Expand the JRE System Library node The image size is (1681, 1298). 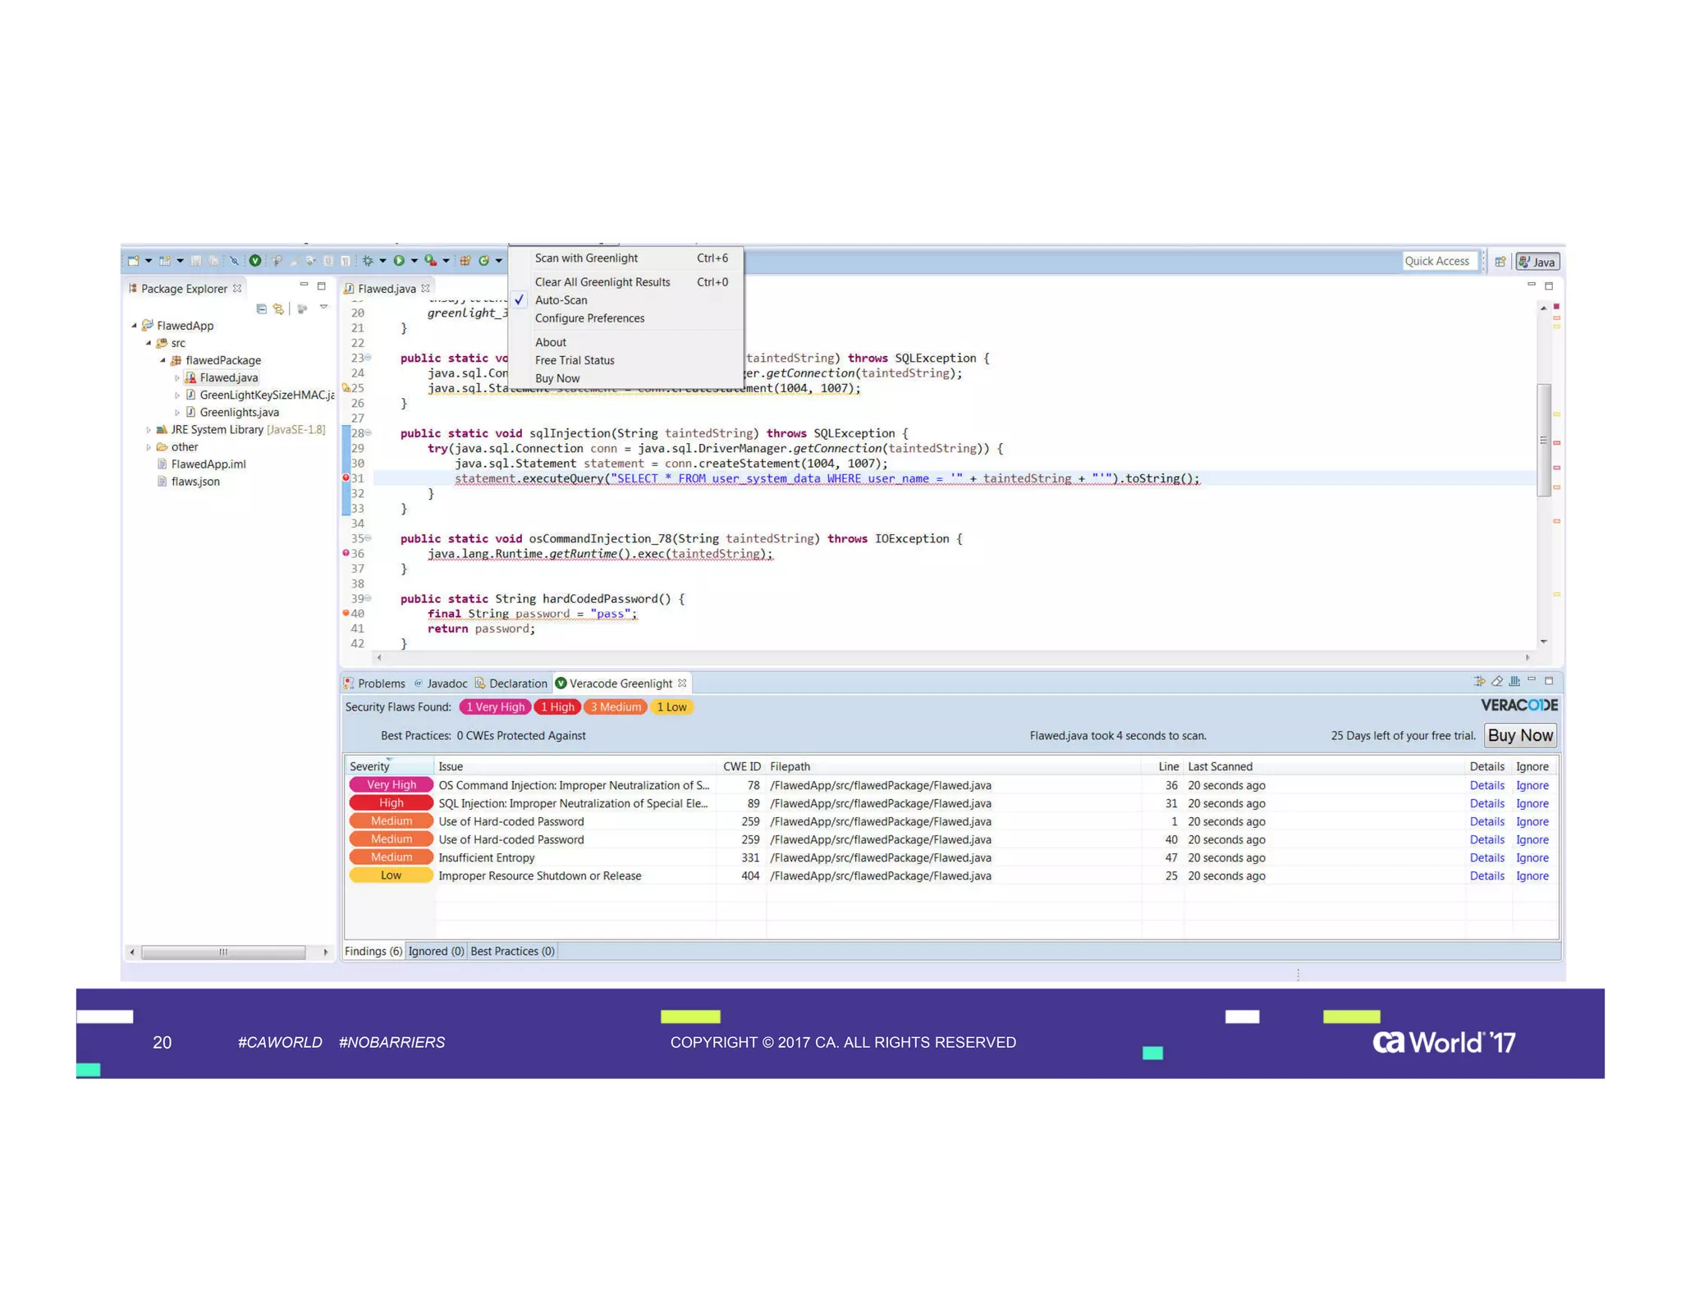pyautogui.click(x=149, y=430)
